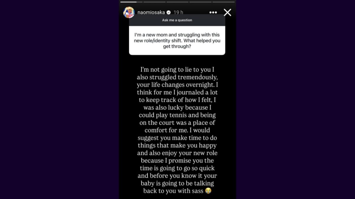Viewport: 355px width, 199px height.
Task: Close the story with the X button
Action: [227, 12]
